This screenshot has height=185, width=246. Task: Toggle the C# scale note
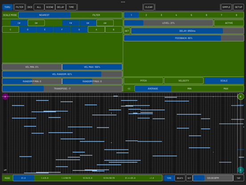[x=19, y=23]
